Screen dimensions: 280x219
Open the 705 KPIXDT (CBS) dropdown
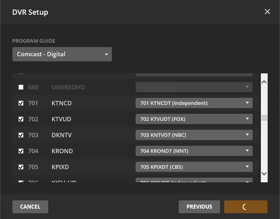(194, 167)
